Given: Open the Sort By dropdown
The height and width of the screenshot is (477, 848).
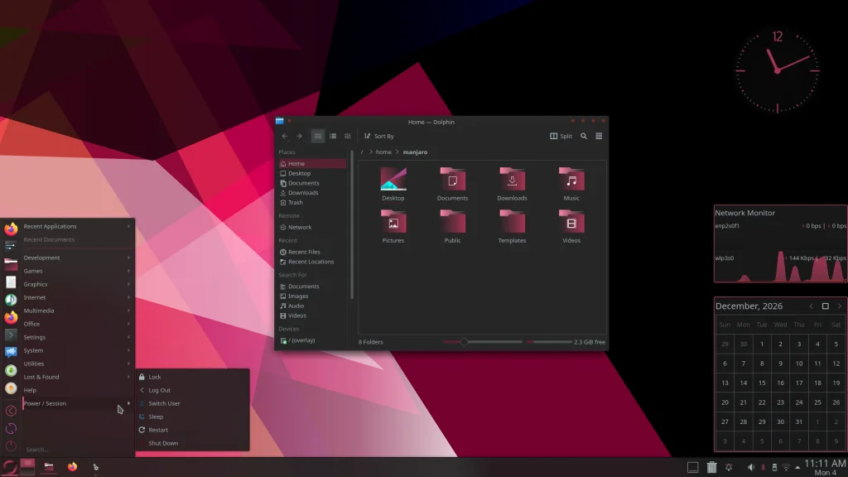Looking at the screenshot, I should click(379, 137).
